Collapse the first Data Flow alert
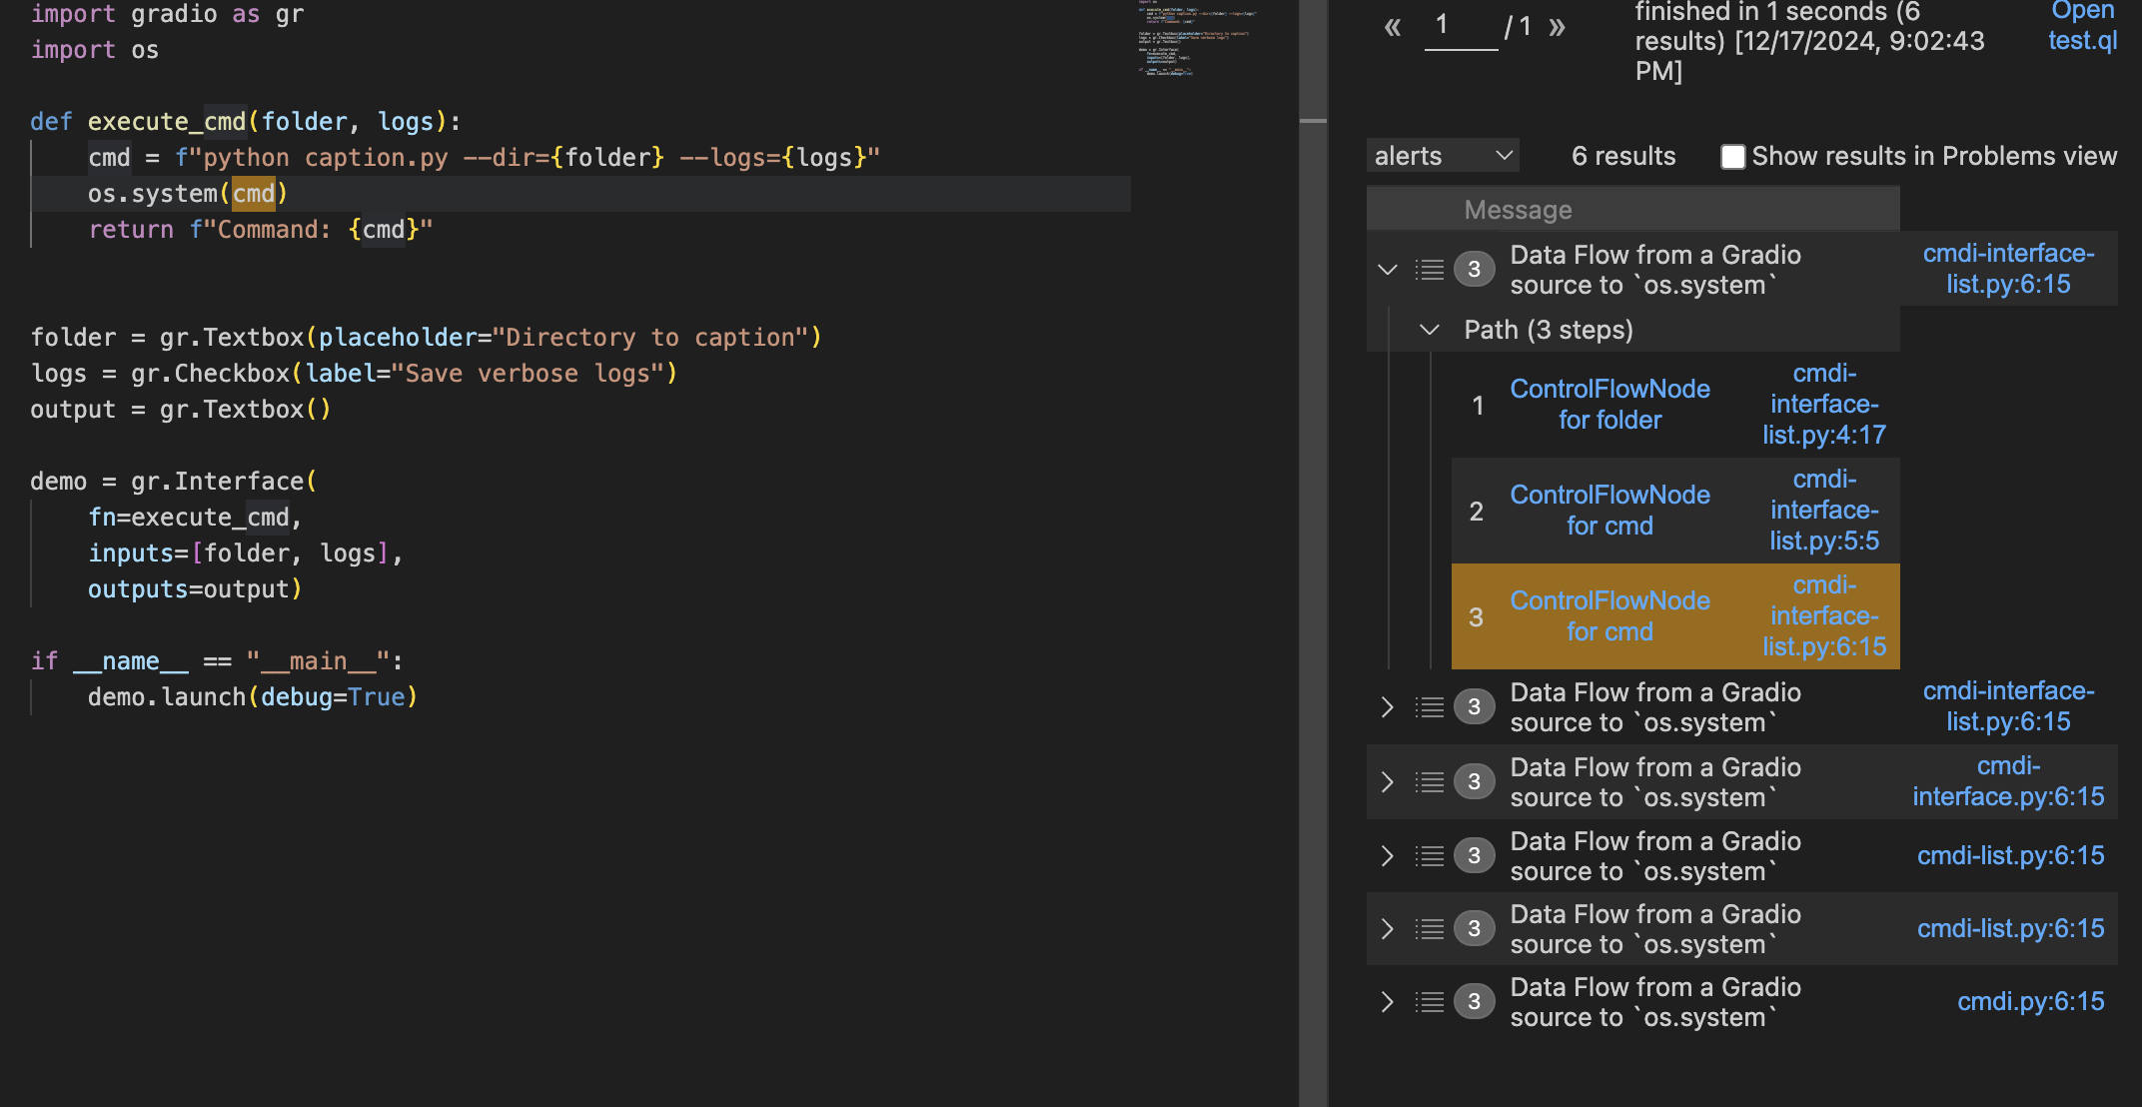The height and width of the screenshot is (1107, 2142). [x=1387, y=269]
